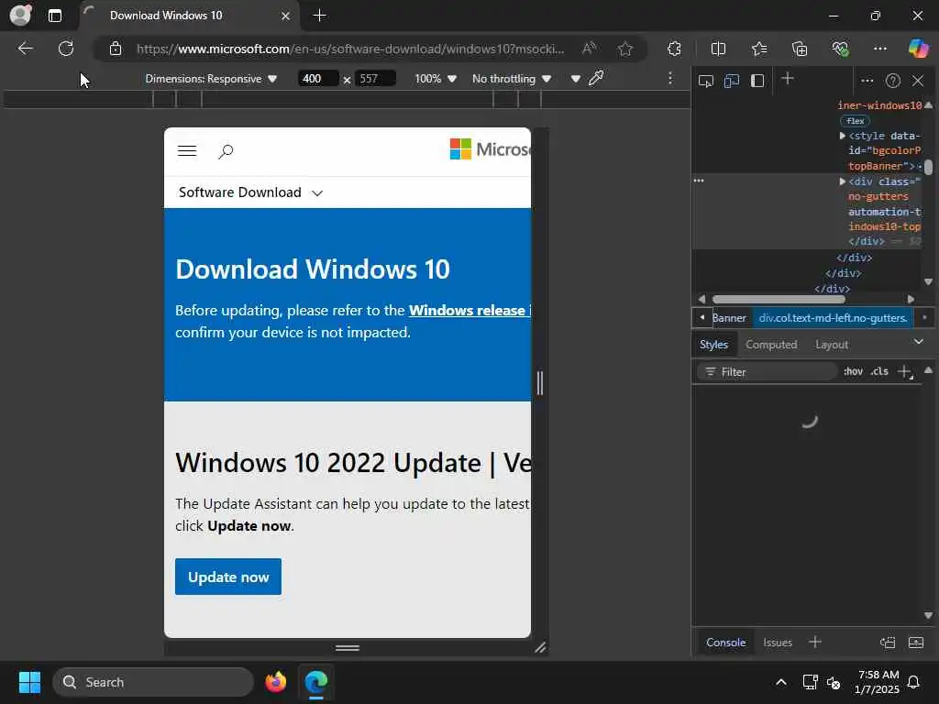Viewport: 939px width, 704px height.
Task: Open the Windows release link
Action: [469, 310]
